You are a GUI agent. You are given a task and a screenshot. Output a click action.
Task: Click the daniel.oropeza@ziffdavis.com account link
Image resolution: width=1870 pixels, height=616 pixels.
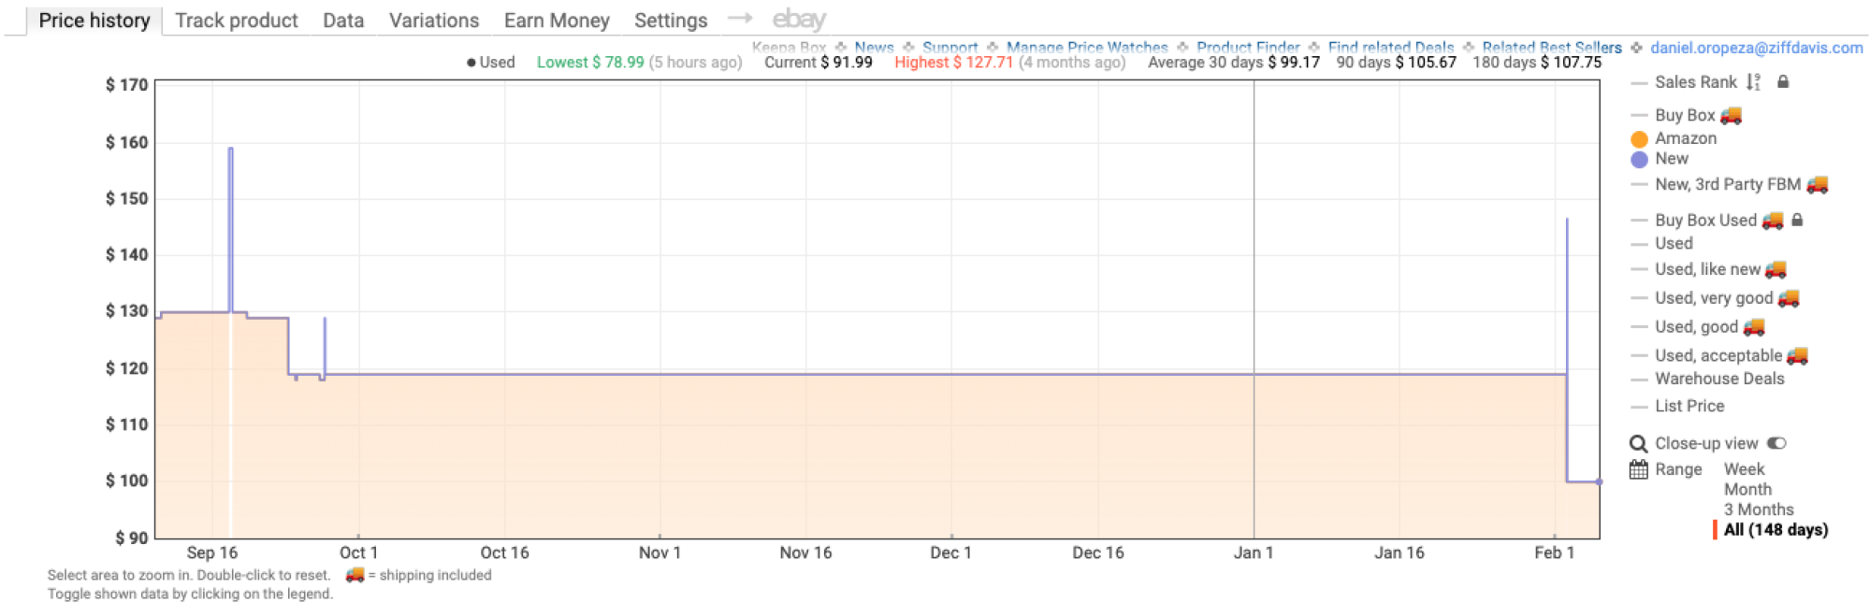[1756, 48]
